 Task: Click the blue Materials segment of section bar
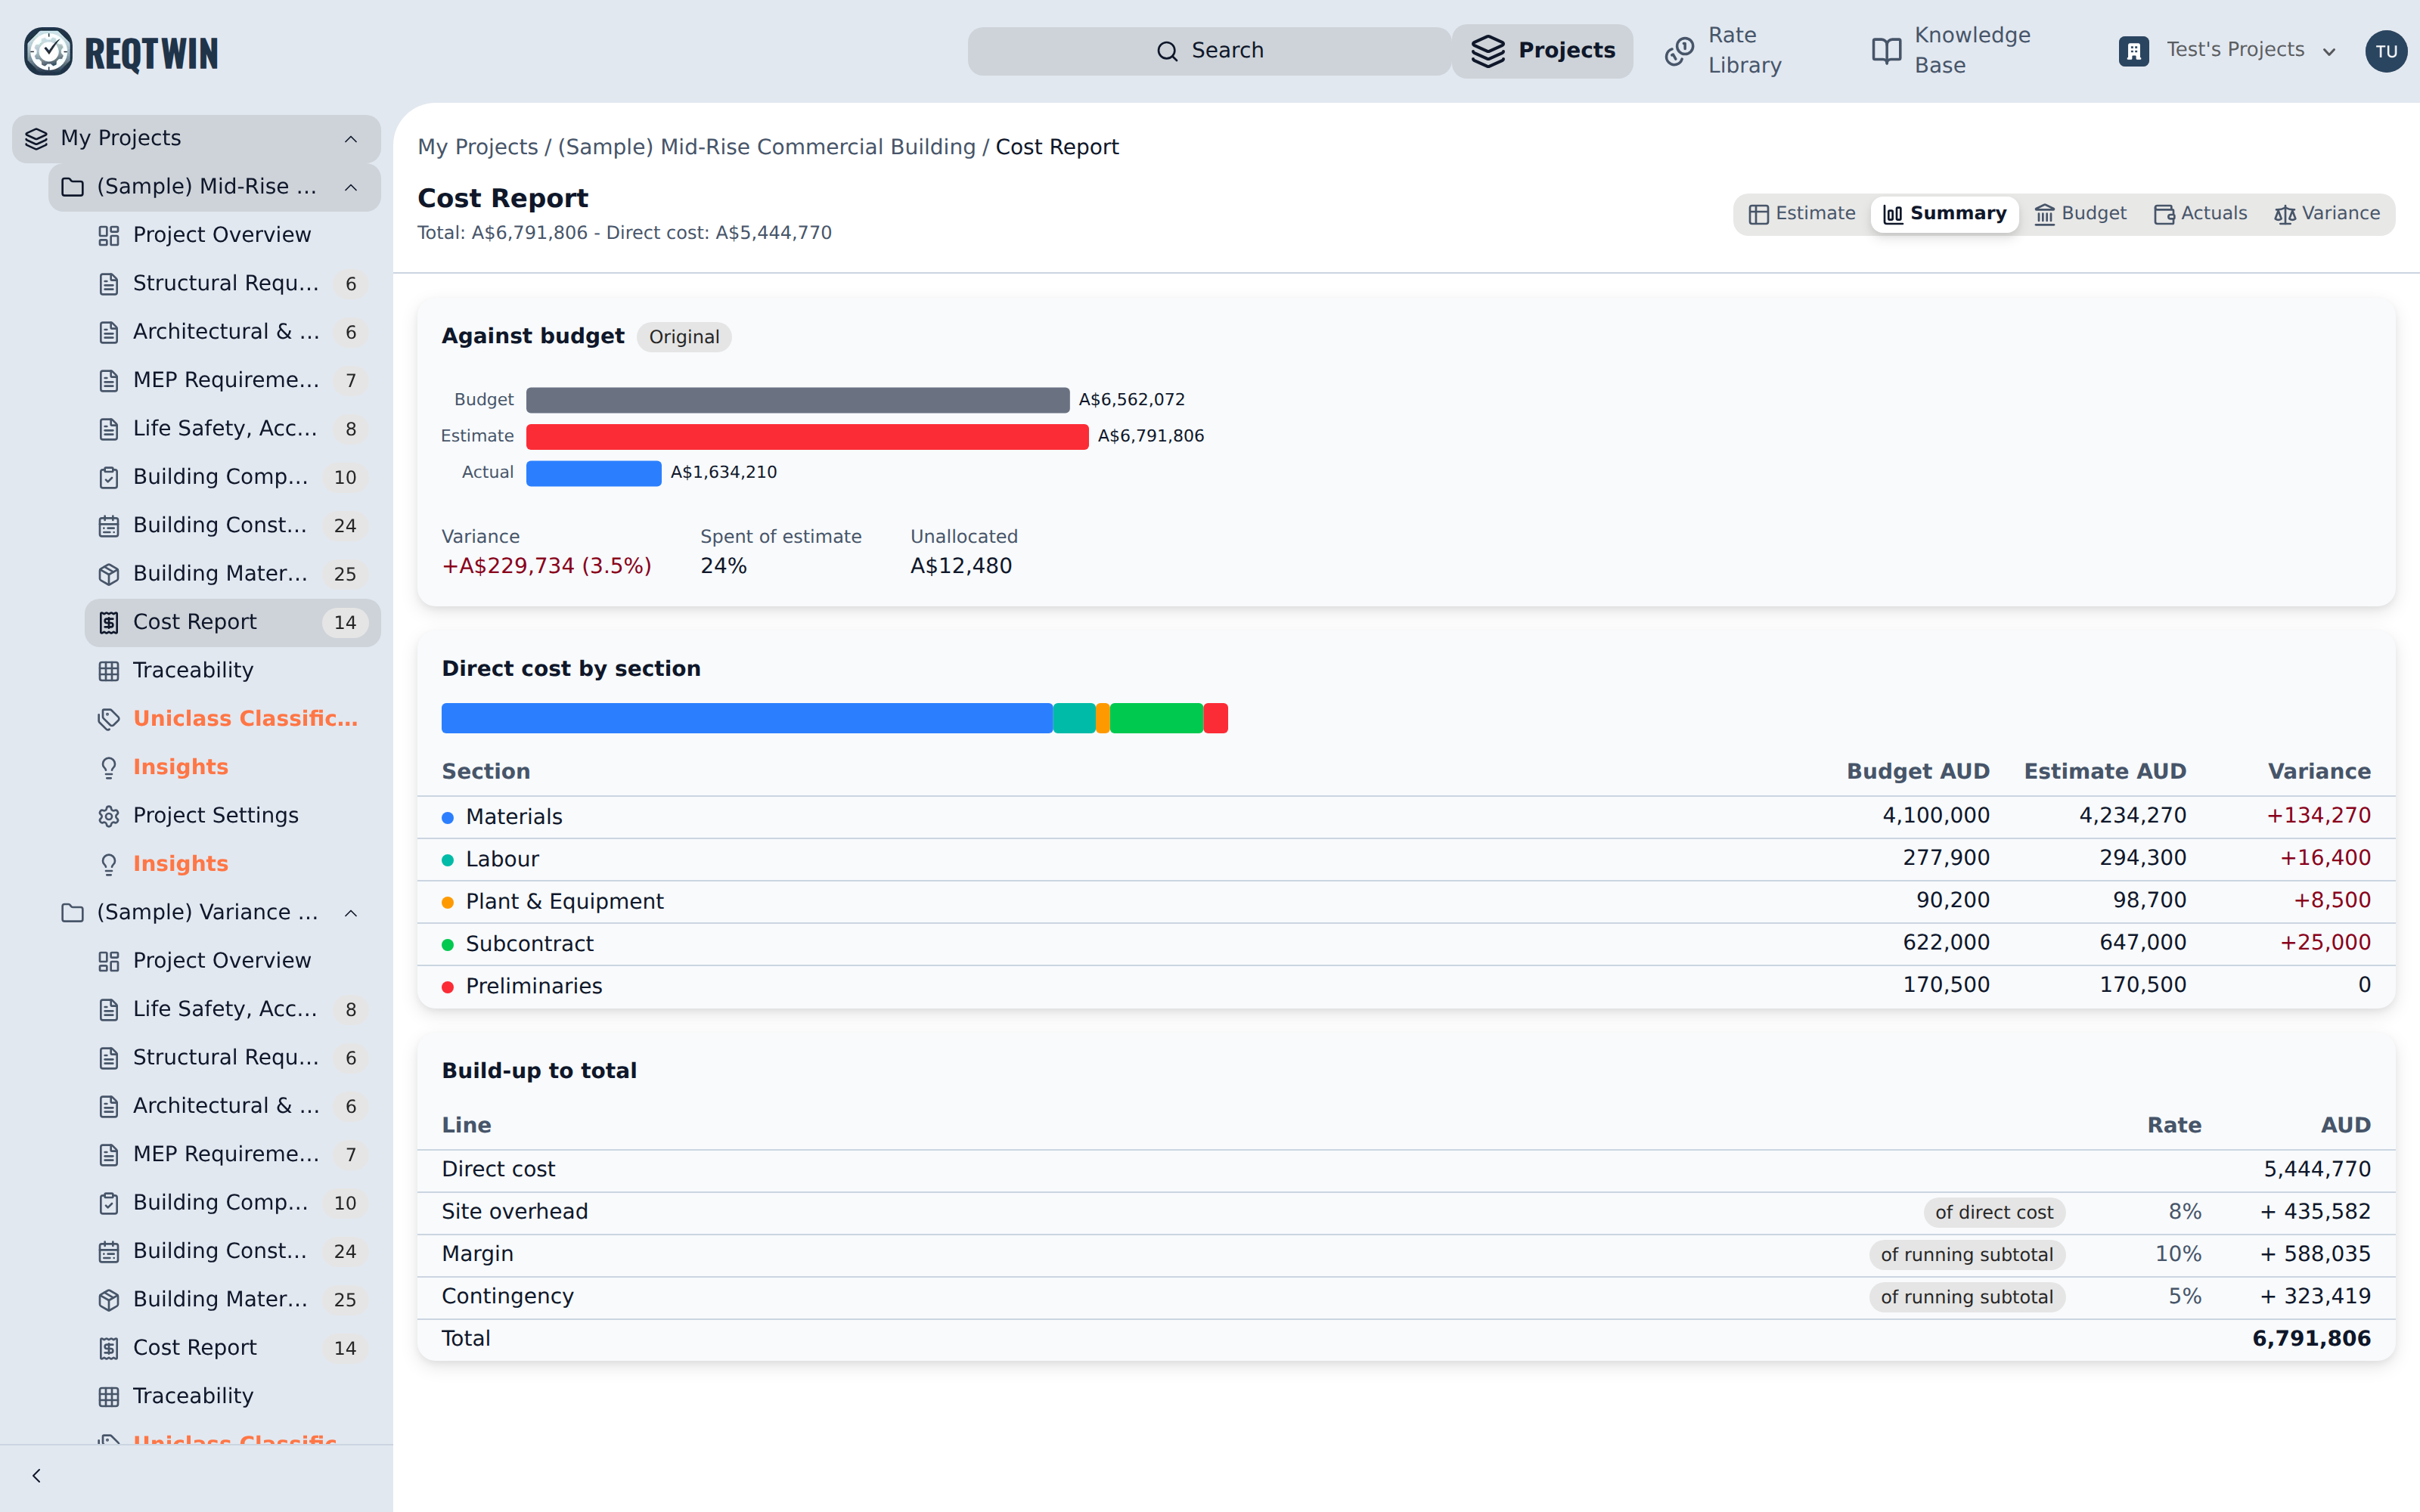pos(747,718)
